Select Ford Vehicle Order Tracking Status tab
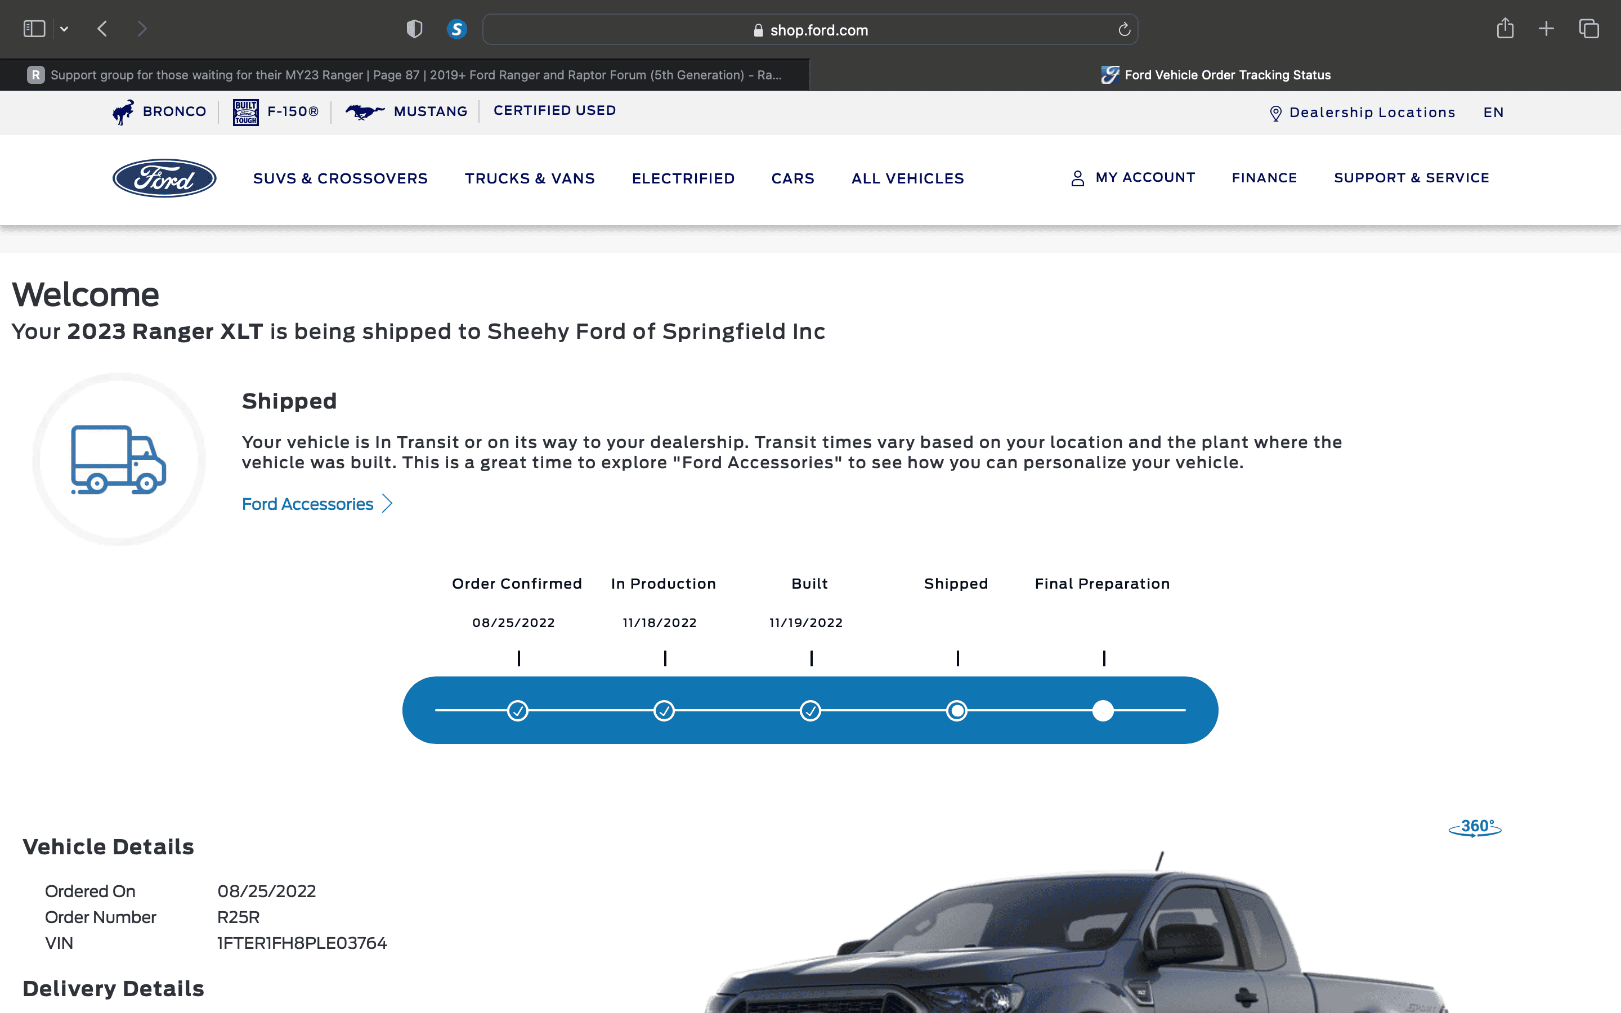 1215,75
